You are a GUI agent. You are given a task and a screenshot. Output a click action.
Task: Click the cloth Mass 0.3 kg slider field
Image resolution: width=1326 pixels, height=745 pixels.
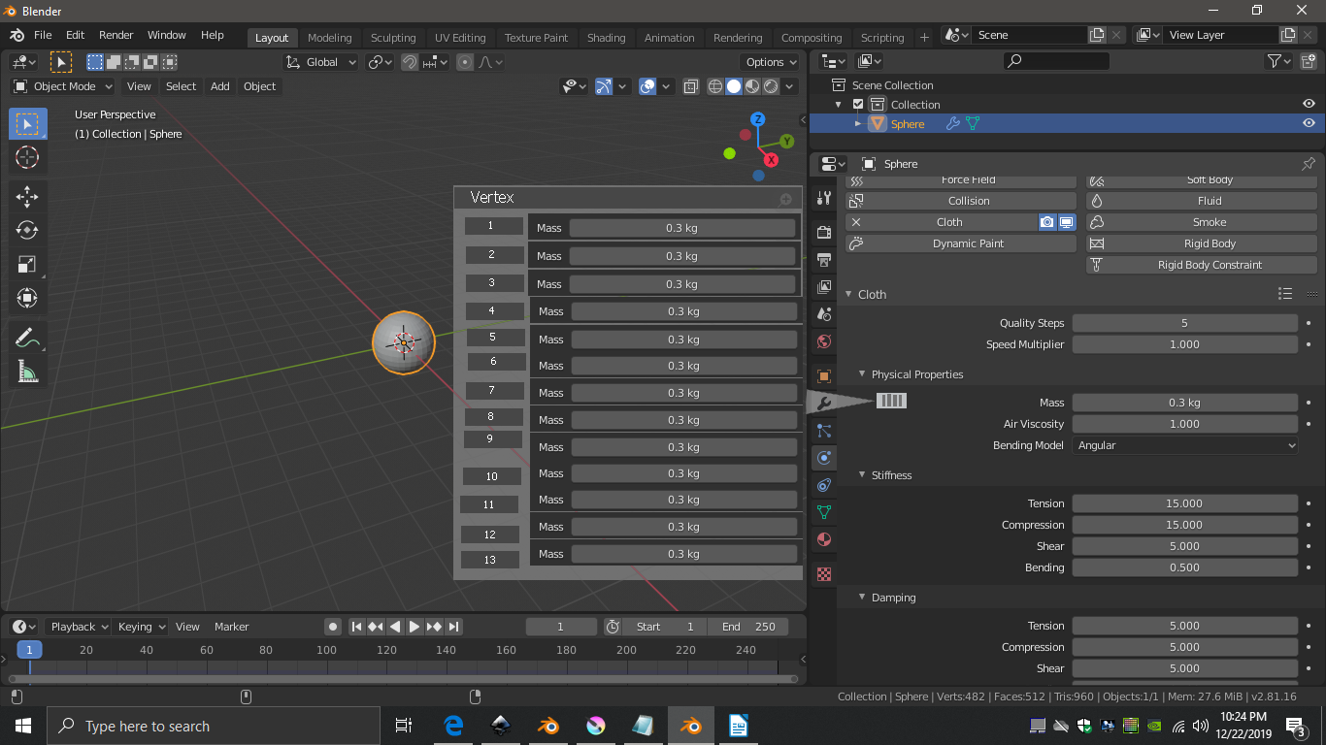(1185, 403)
